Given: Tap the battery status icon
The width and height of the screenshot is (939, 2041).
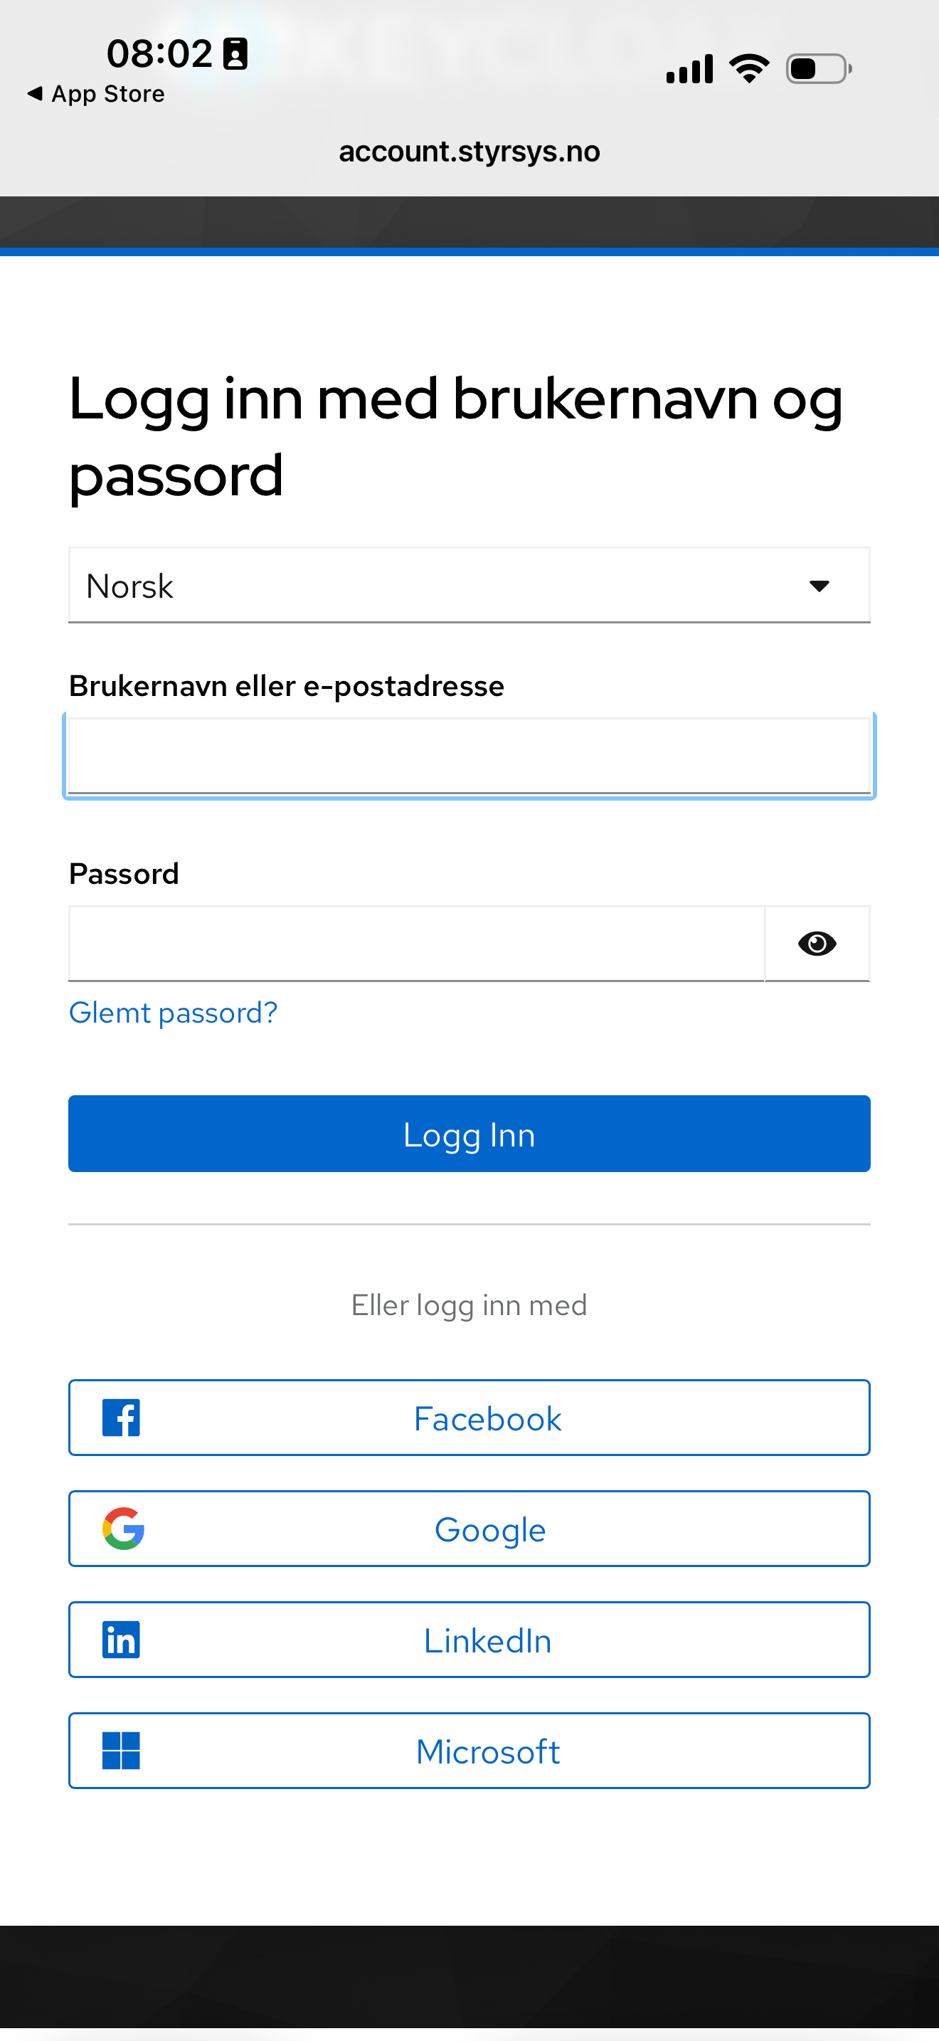Looking at the screenshot, I should (819, 69).
